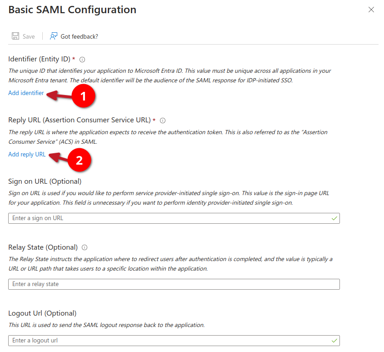
Task: Click the Got feedback person icon
Action: tap(54, 36)
